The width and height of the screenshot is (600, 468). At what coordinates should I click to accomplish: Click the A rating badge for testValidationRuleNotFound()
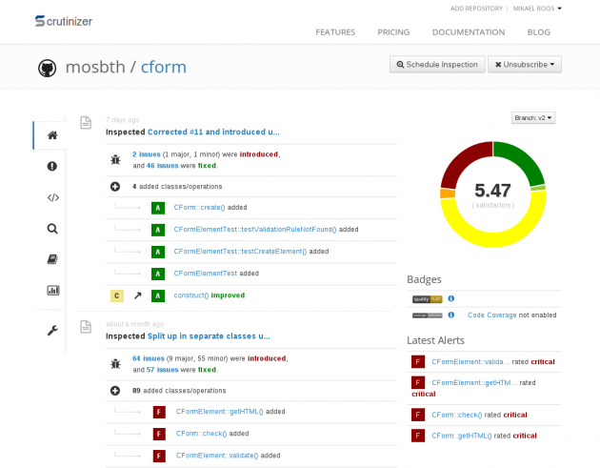[x=158, y=230]
